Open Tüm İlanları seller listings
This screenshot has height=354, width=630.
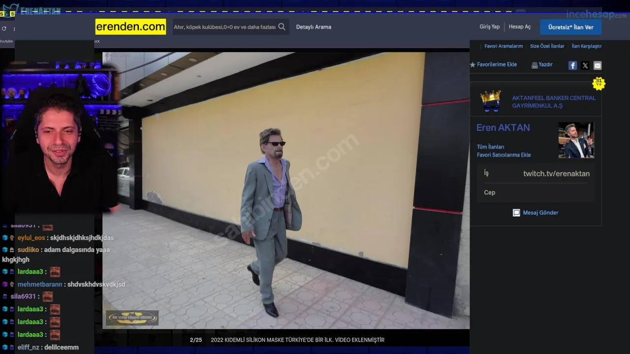point(490,147)
